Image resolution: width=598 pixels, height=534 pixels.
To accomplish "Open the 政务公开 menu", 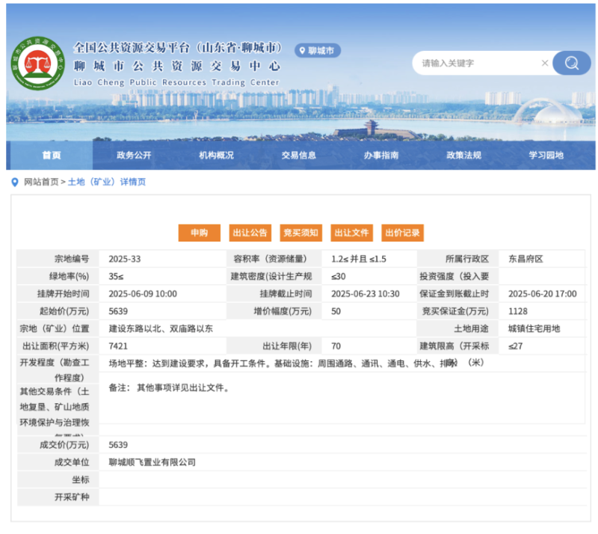I will tap(133, 154).
